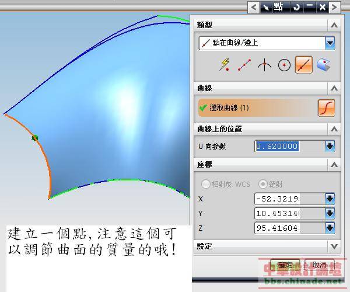Click the 選取曲線 (1) selection row

pyautogui.click(x=258, y=108)
